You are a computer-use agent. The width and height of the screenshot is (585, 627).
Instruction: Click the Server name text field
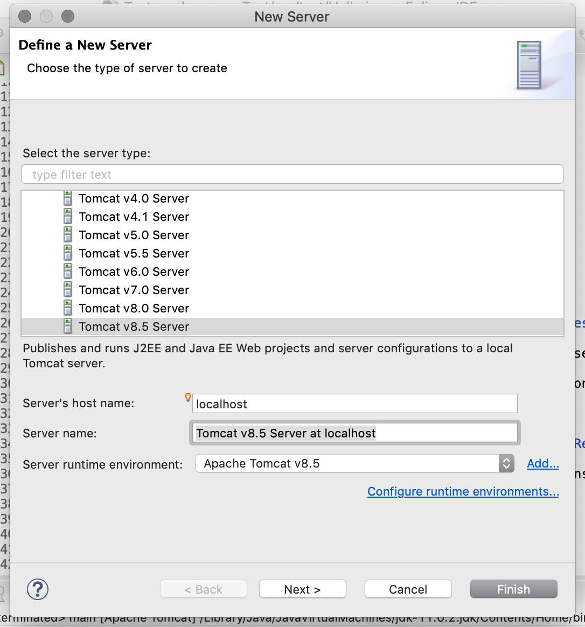tap(354, 433)
